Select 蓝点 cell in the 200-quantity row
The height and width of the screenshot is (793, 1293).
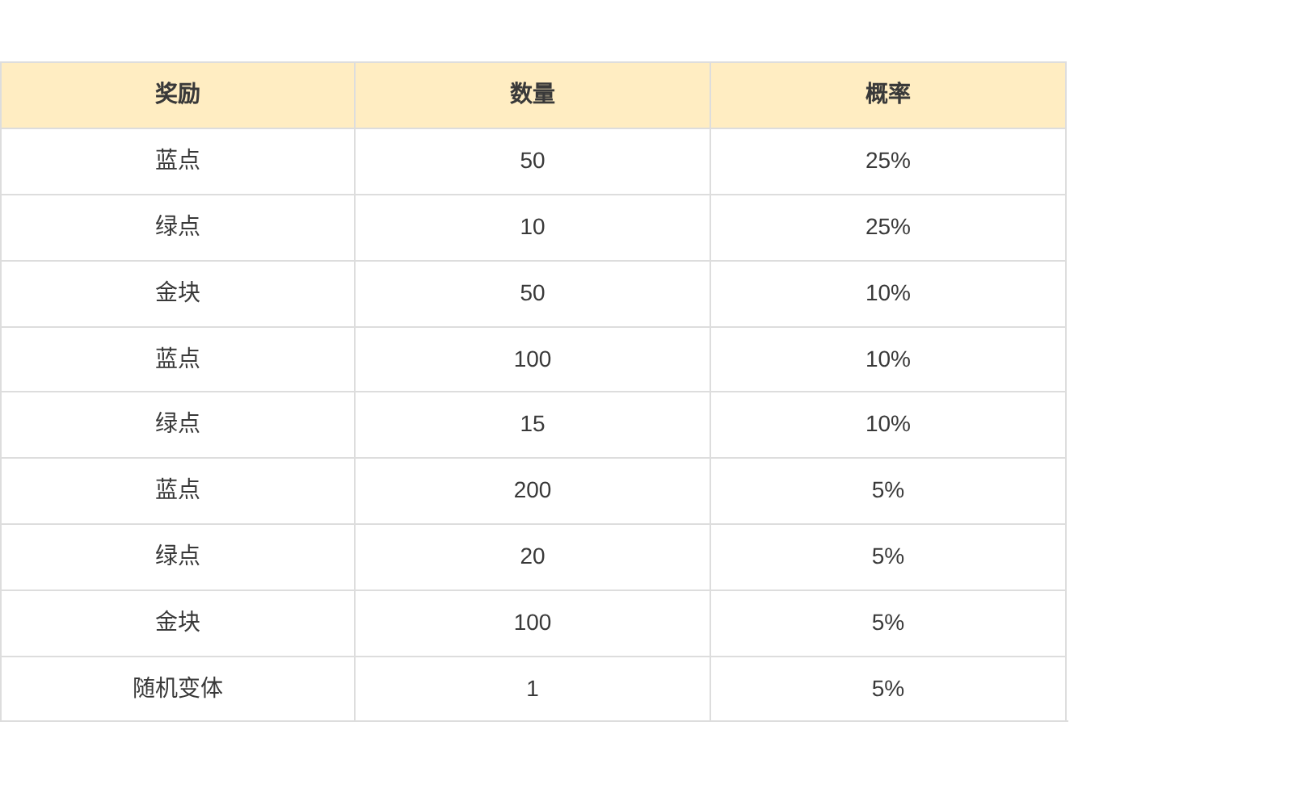coord(177,490)
